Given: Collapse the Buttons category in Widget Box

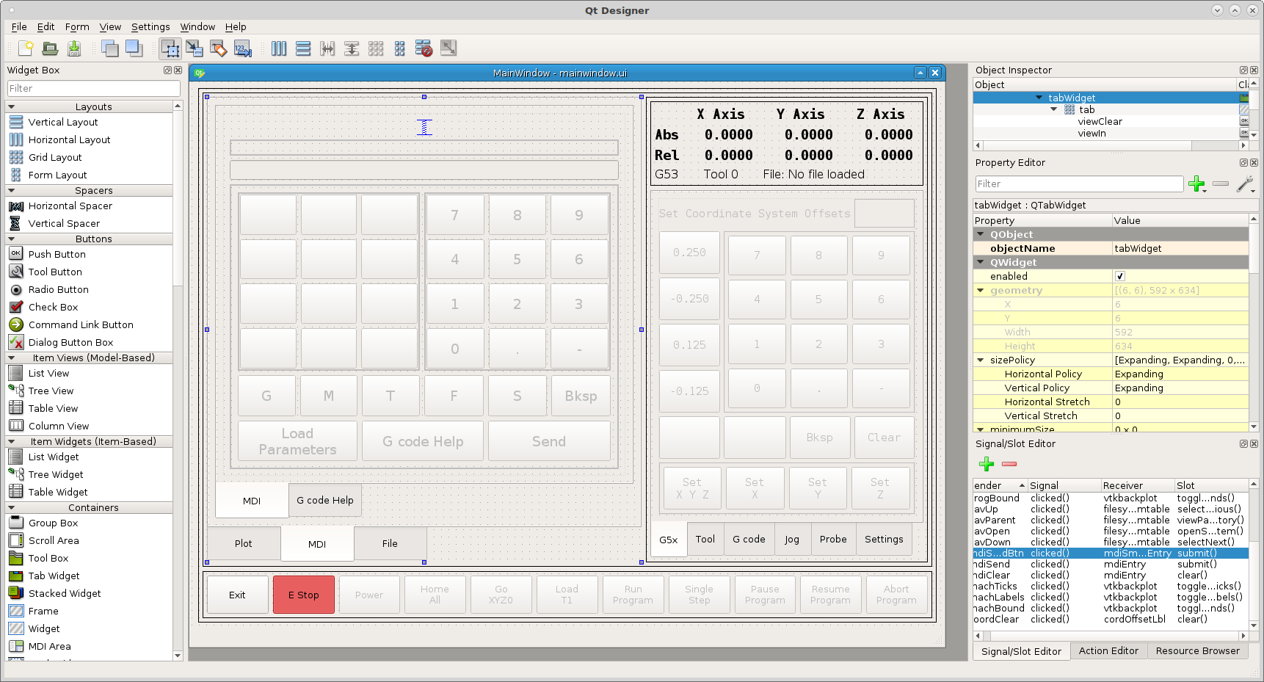Looking at the screenshot, I should click(x=11, y=239).
